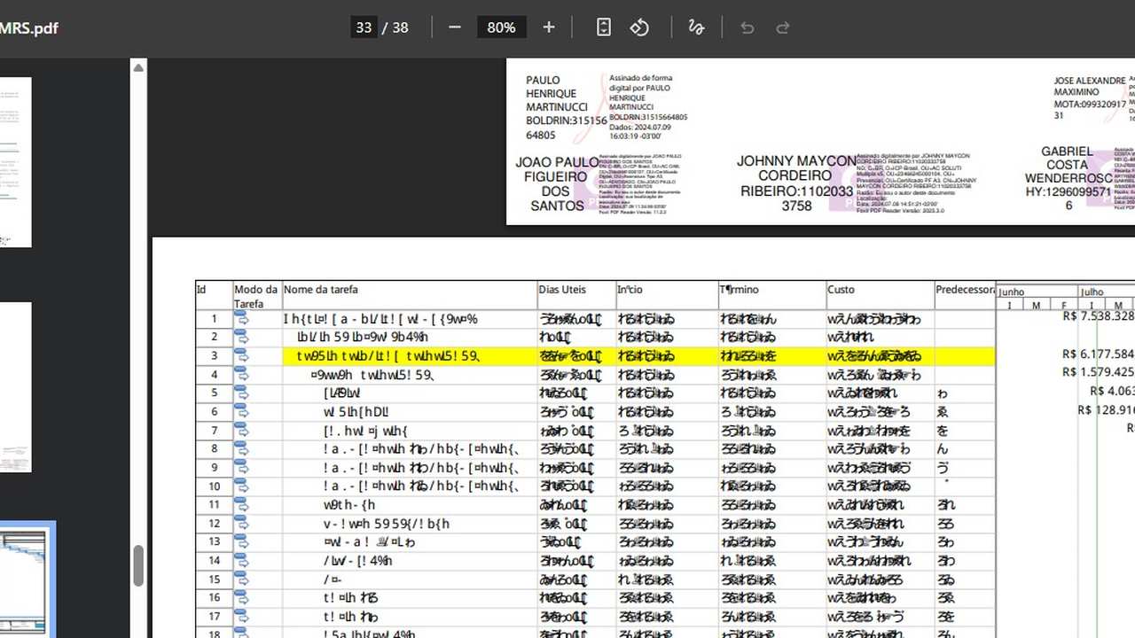Toggle fit to page view
The height and width of the screenshot is (638, 1135).
coord(604,27)
